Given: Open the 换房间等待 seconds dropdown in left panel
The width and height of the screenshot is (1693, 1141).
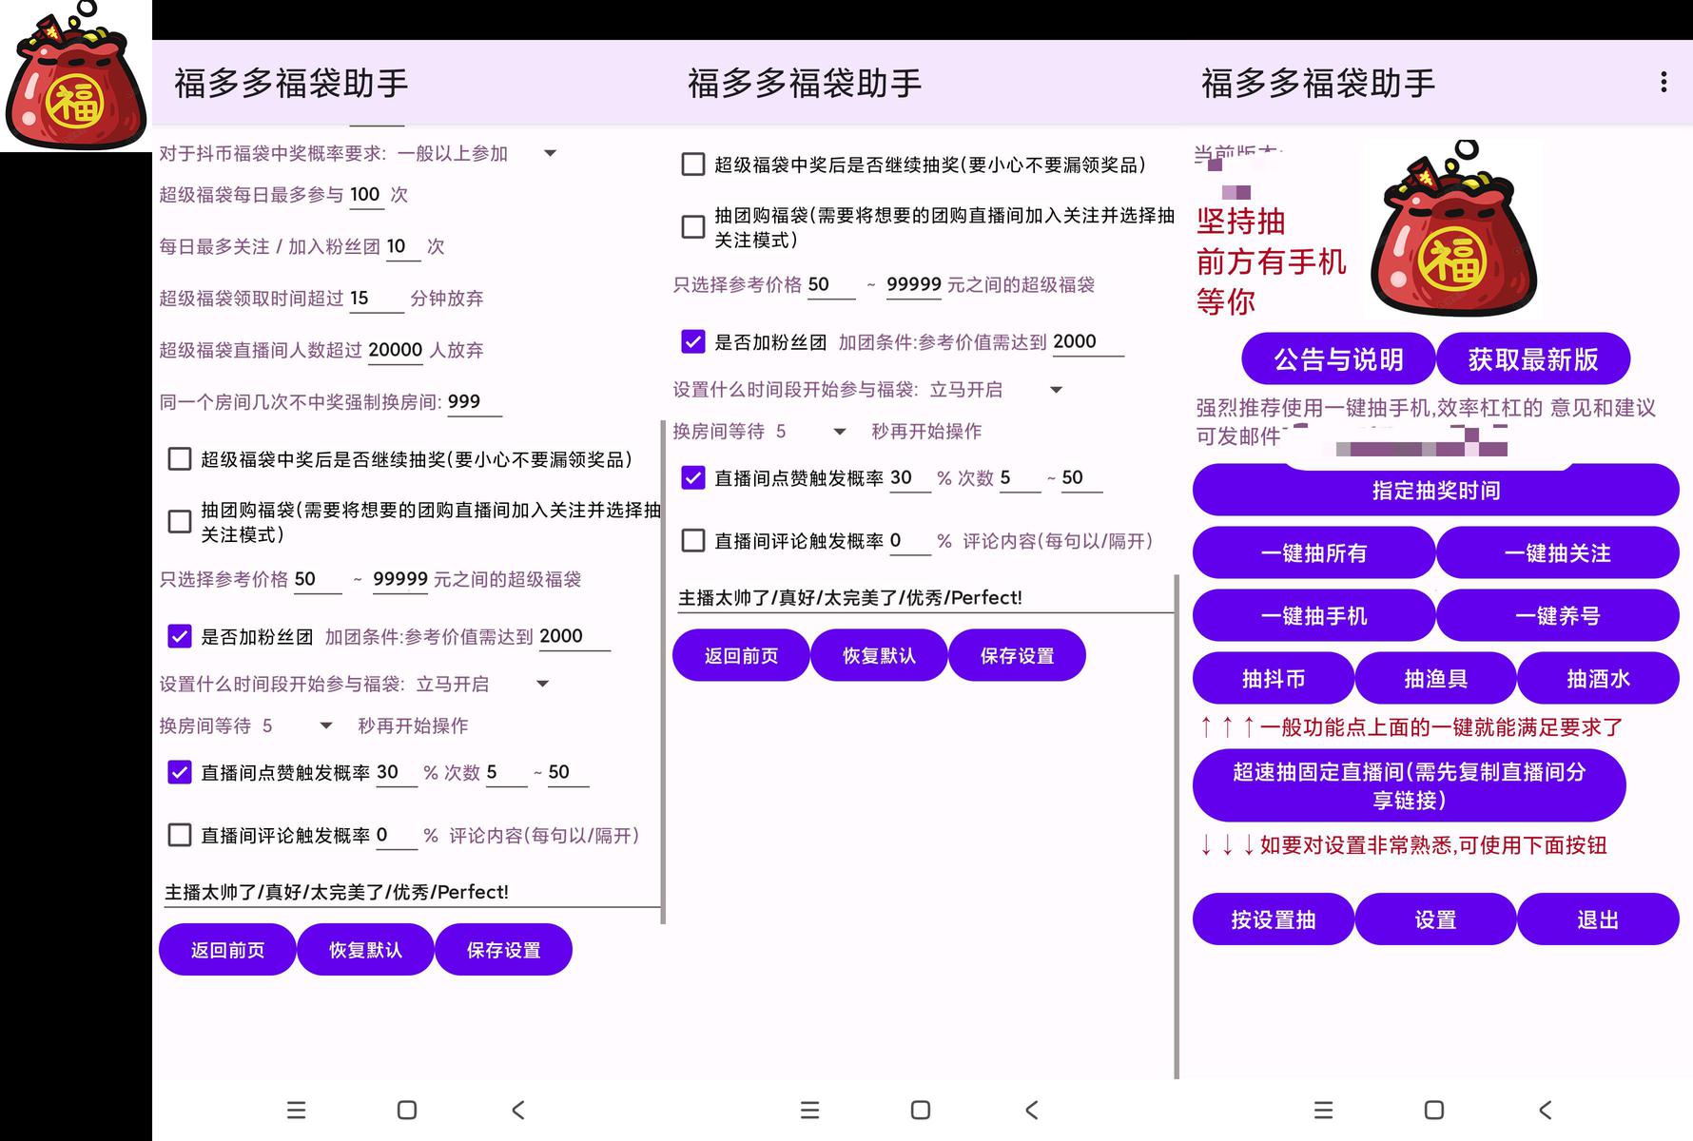Looking at the screenshot, I should pyautogui.click(x=326, y=725).
